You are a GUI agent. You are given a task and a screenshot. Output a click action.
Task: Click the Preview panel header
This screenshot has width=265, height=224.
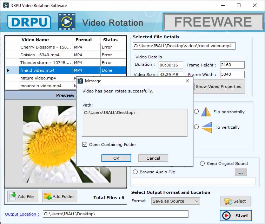click(x=41, y=95)
